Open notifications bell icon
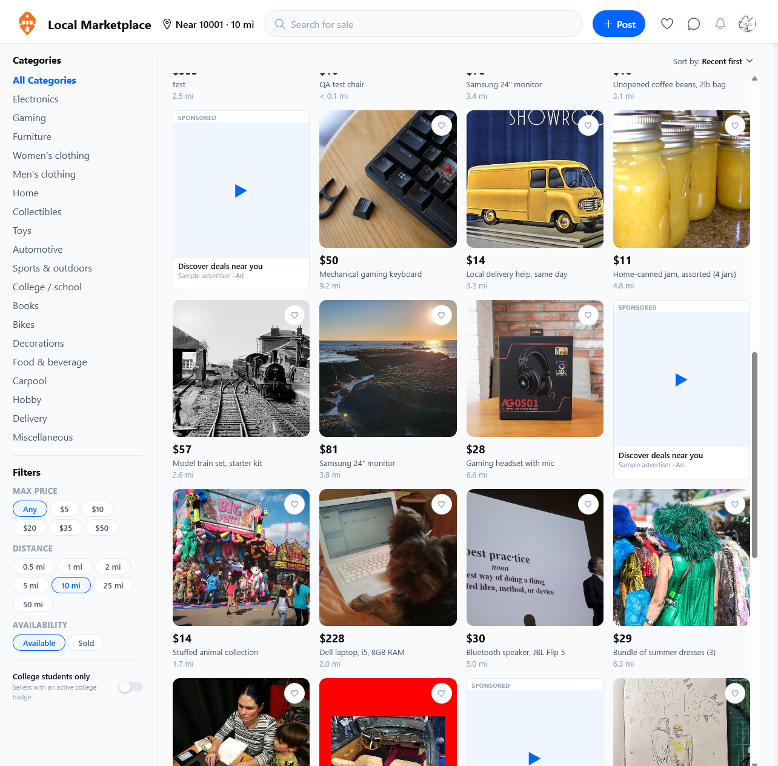778x766 pixels. [x=720, y=24]
